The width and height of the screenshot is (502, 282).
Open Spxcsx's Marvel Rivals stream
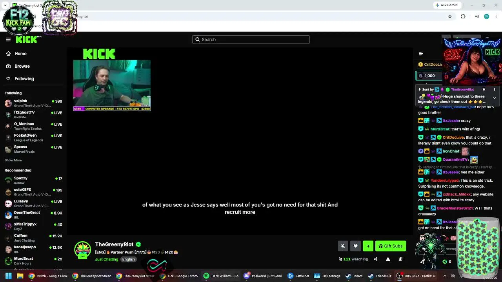[33, 149]
